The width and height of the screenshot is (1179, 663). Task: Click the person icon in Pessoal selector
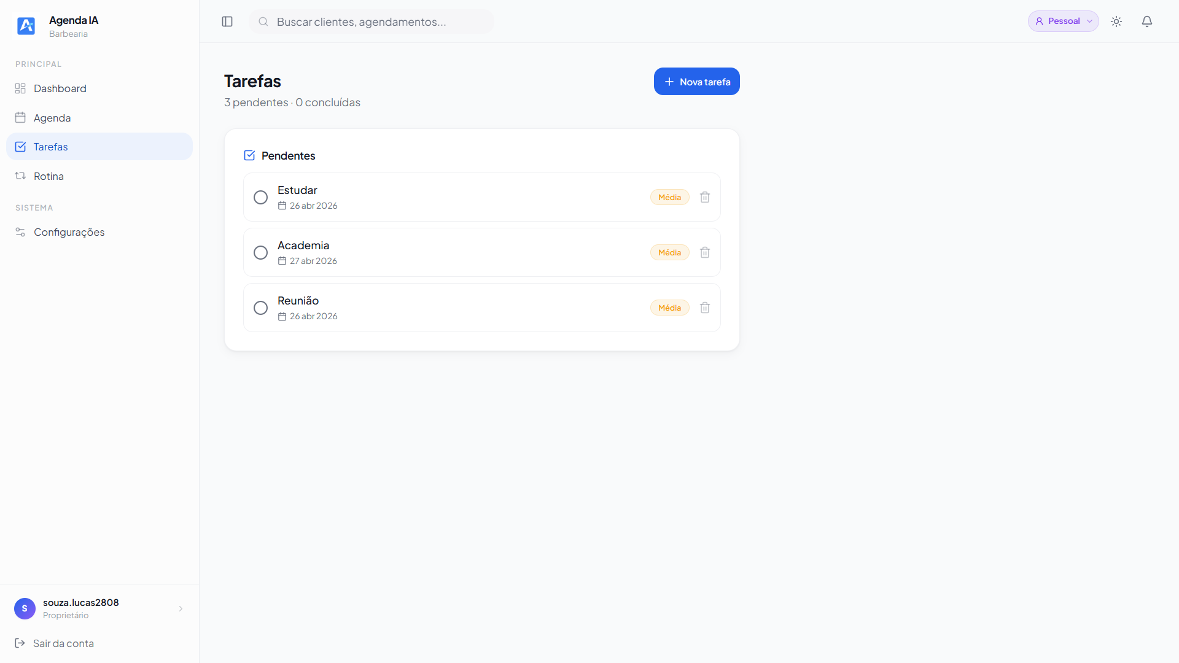[x=1039, y=21]
